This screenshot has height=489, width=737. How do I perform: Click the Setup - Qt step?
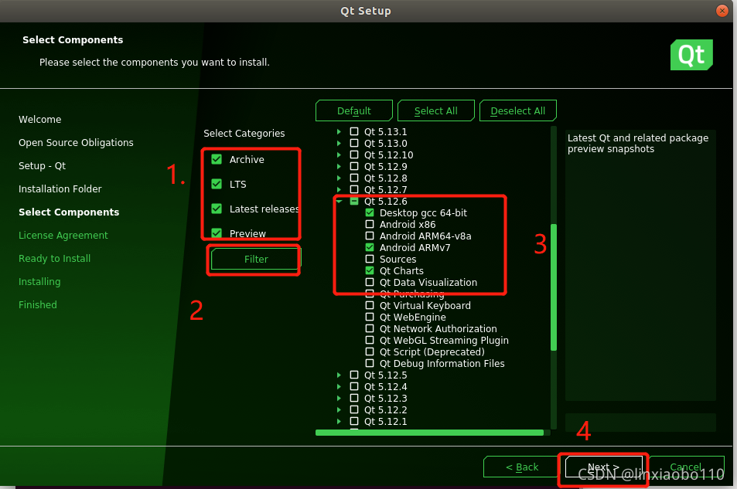click(43, 166)
